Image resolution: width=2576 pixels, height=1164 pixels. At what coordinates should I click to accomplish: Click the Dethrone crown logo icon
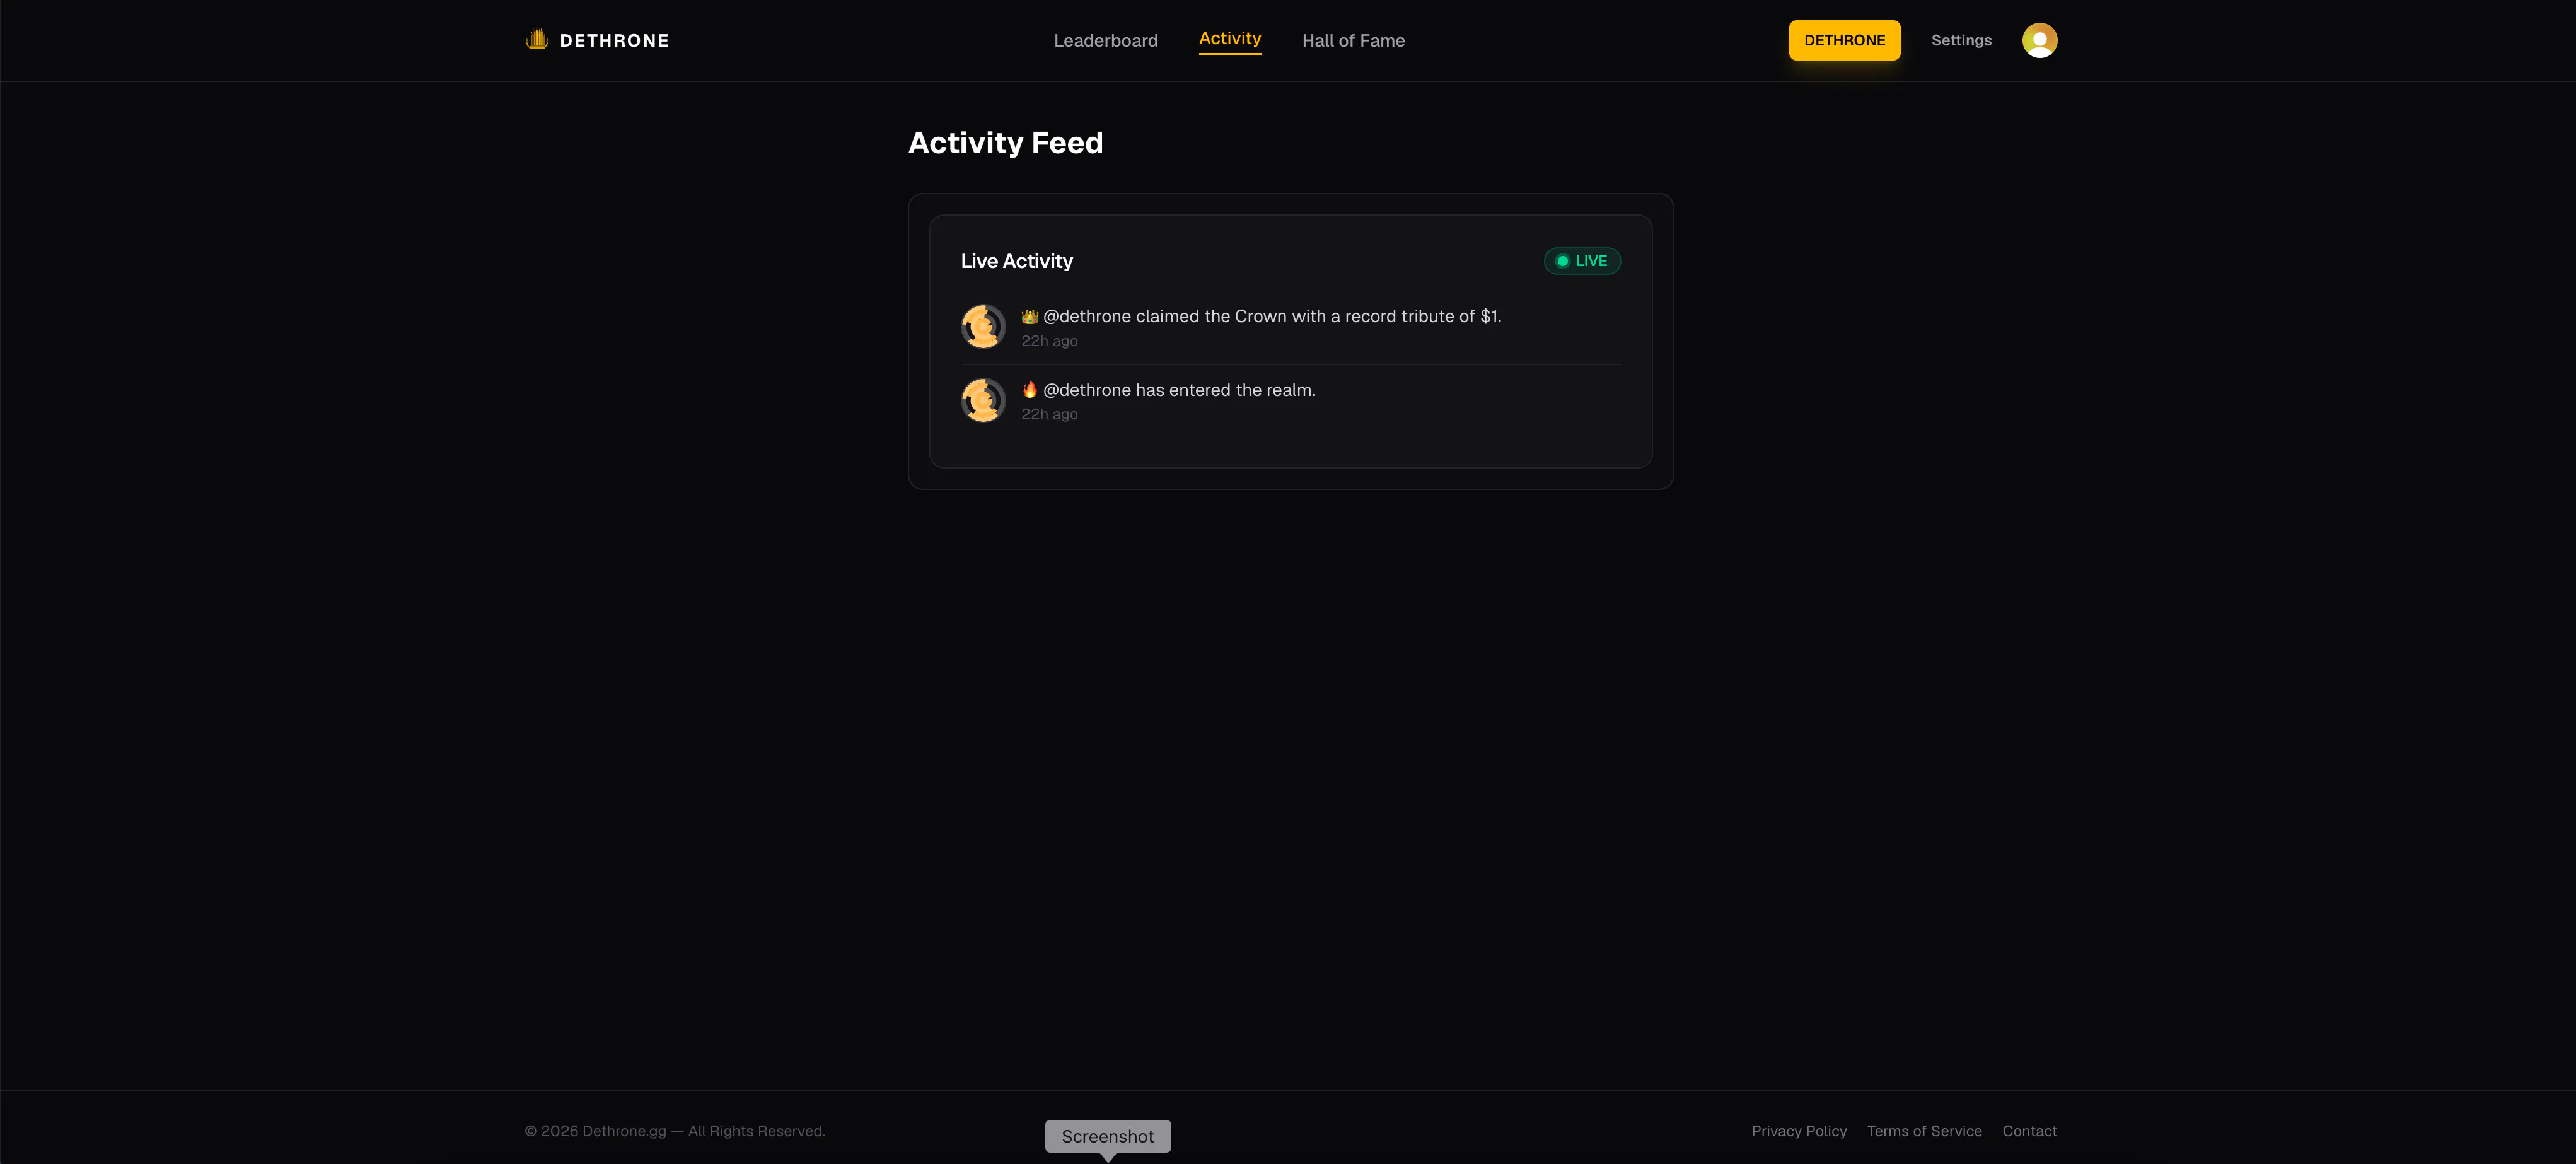[537, 40]
